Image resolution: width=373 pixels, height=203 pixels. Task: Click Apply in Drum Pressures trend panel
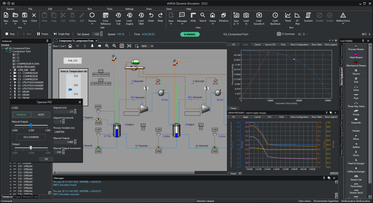point(246,117)
